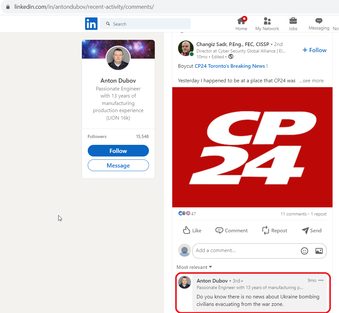Click the comment text about Ukraine
The width and height of the screenshot is (339, 313).
pyautogui.click(x=258, y=300)
